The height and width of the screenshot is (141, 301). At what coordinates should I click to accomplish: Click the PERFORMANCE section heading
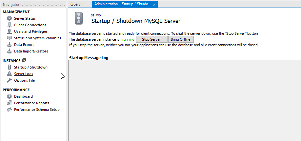(16, 90)
